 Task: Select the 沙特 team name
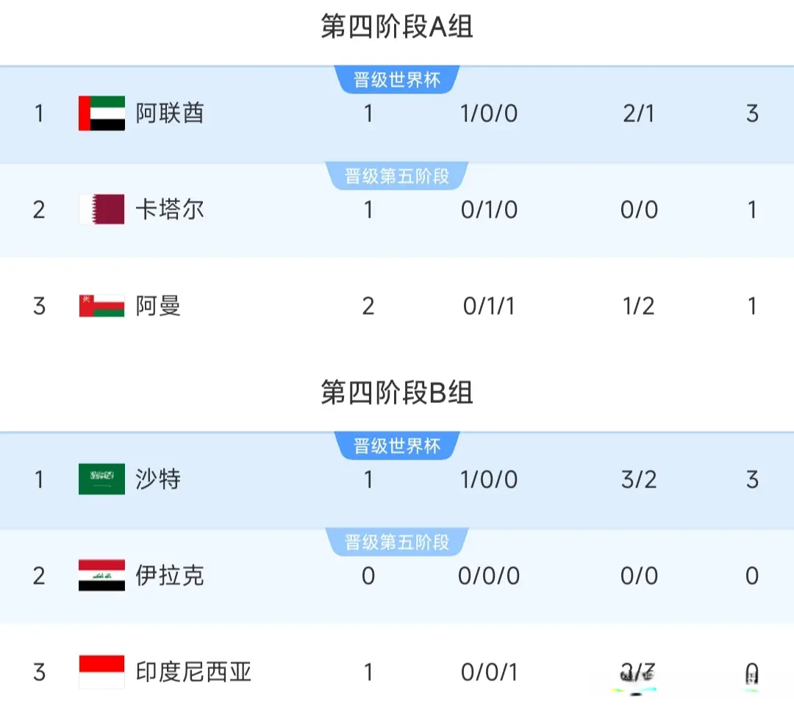[158, 479]
